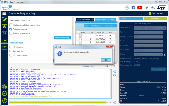This screenshot has height=106, width=169.
Task: Open ST Facebook page icon
Action: click(133, 8)
